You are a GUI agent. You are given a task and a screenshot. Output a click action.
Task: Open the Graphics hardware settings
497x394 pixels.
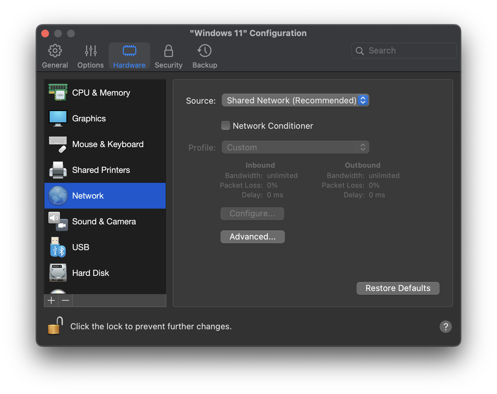pos(89,118)
